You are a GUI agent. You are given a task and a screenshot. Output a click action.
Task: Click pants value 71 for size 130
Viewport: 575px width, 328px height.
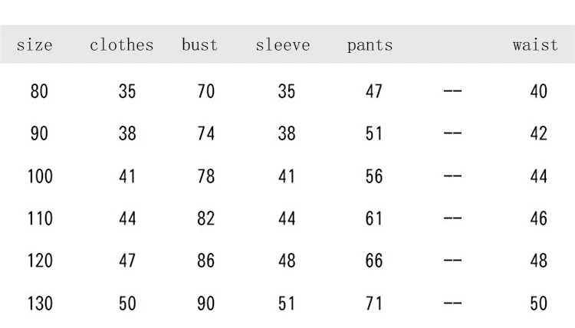pyautogui.click(x=374, y=303)
